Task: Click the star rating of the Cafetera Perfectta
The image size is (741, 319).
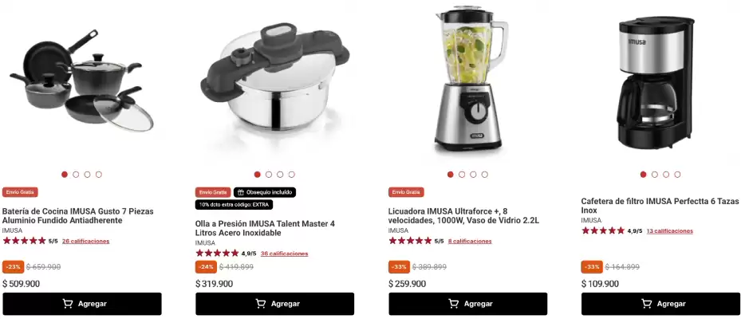Action: [x=603, y=230]
